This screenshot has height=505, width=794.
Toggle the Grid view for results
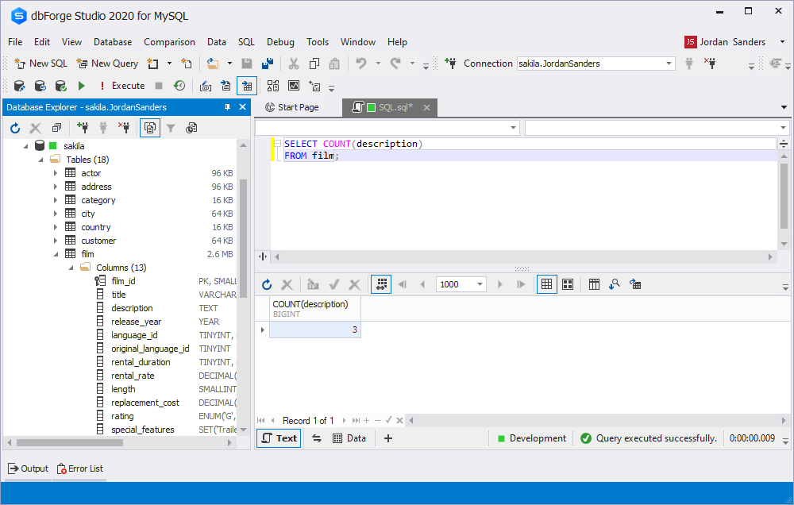[x=546, y=284]
